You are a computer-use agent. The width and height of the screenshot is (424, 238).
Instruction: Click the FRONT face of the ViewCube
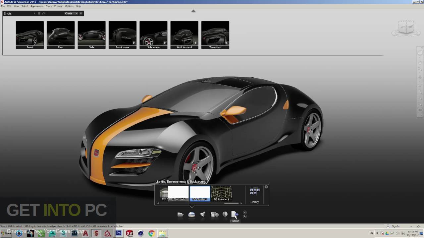[410, 27]
